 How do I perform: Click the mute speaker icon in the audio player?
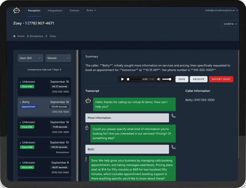(159, 79)
